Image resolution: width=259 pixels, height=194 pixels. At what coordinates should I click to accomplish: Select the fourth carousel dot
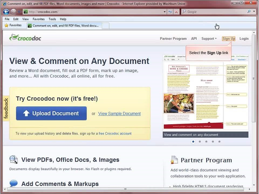tap(213, 141)
